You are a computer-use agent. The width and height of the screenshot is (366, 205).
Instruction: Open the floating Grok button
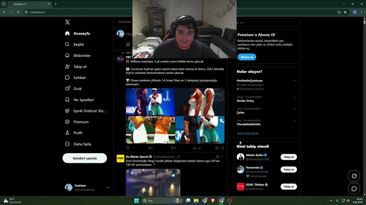(x=354, y=176)
